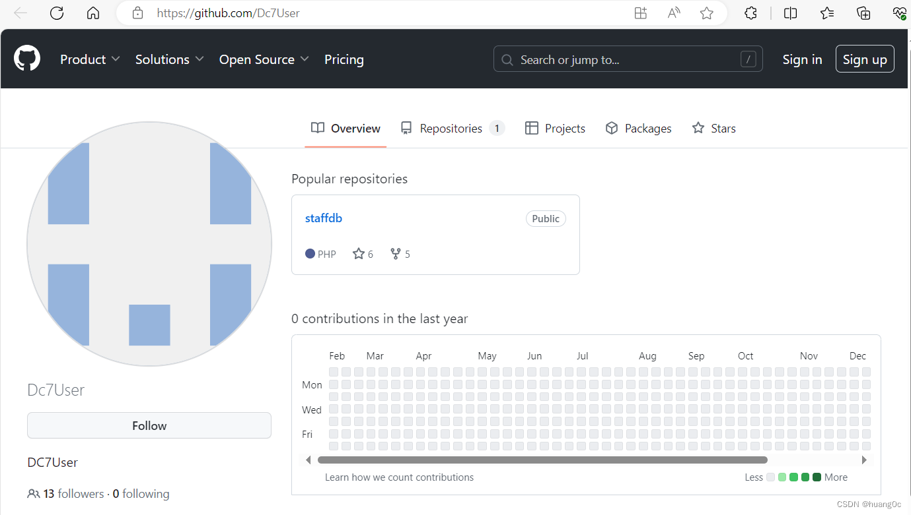The height and width of the screenshot is (515, 911).
Task: View site info via the padlock icon
Action: 137,13
